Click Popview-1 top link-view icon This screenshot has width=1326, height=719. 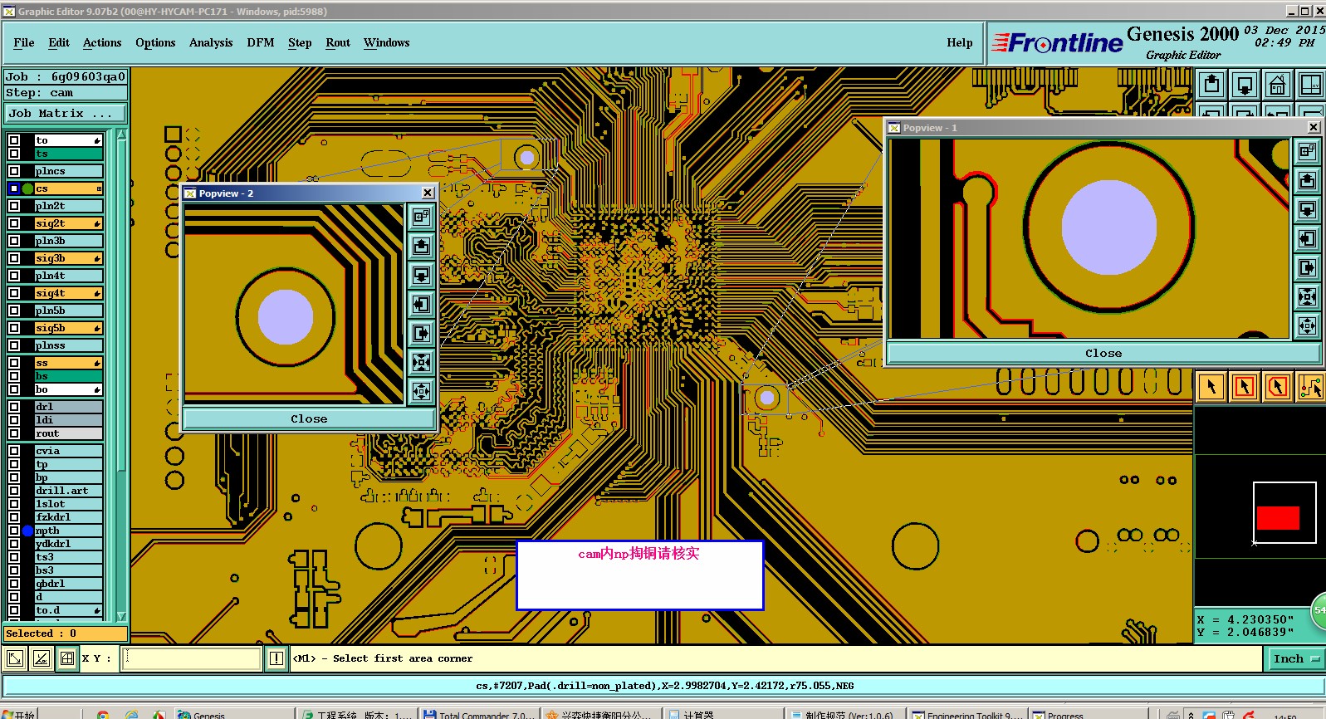point(1307,151)
